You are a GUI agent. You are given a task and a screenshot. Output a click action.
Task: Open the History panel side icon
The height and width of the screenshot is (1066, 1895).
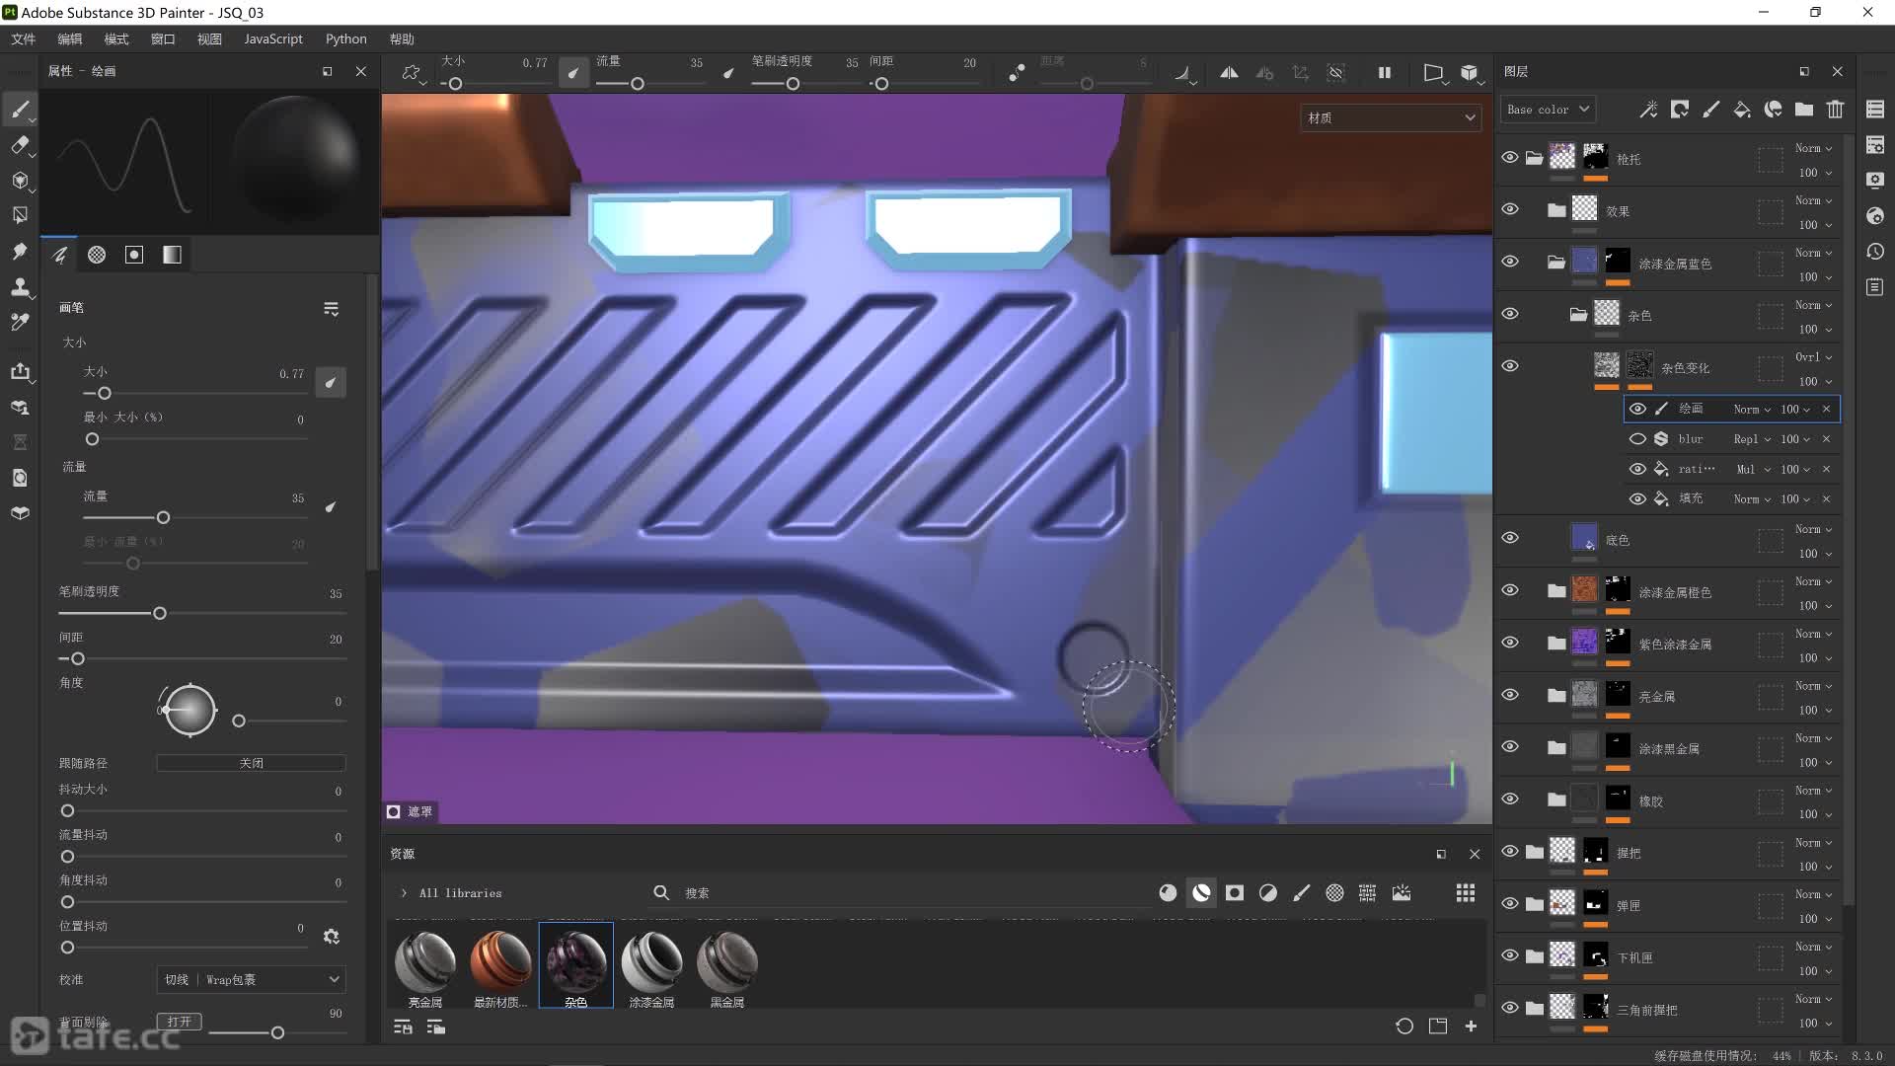click(1875, 252)
